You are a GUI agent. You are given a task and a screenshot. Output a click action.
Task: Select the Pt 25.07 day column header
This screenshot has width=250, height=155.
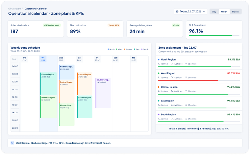click(x=97, y=59)
